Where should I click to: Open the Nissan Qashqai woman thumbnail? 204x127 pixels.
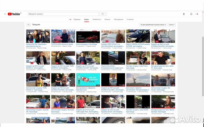[163, 102]
